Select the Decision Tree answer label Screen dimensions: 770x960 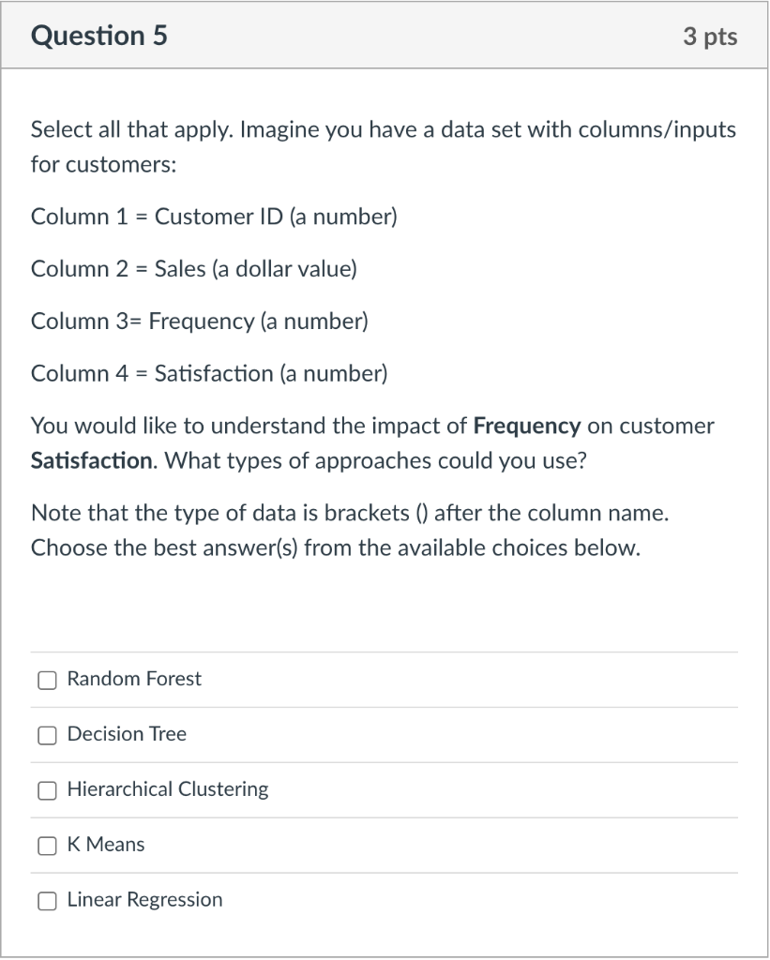pos(127,734)
